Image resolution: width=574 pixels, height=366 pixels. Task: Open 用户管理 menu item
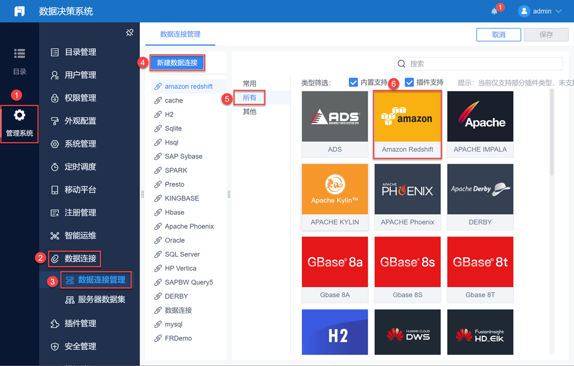(80, 75)
